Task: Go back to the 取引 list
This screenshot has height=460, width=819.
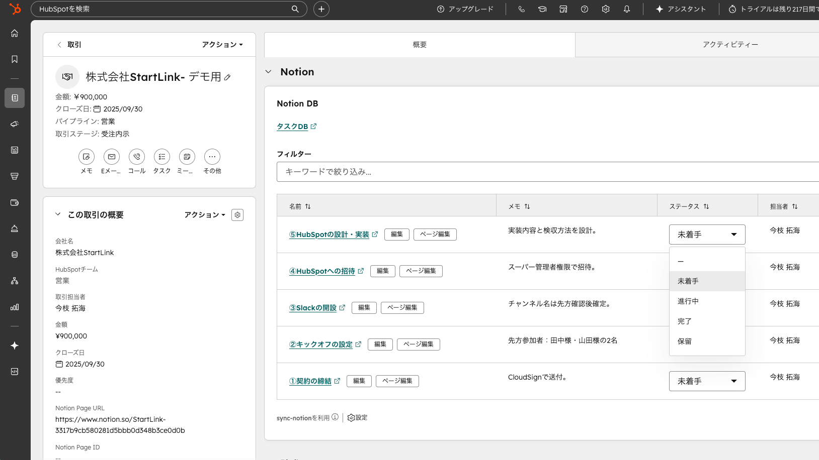Action: pyautogui.click(x=69, y=45)
